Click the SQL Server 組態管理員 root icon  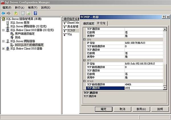point(3,19)
